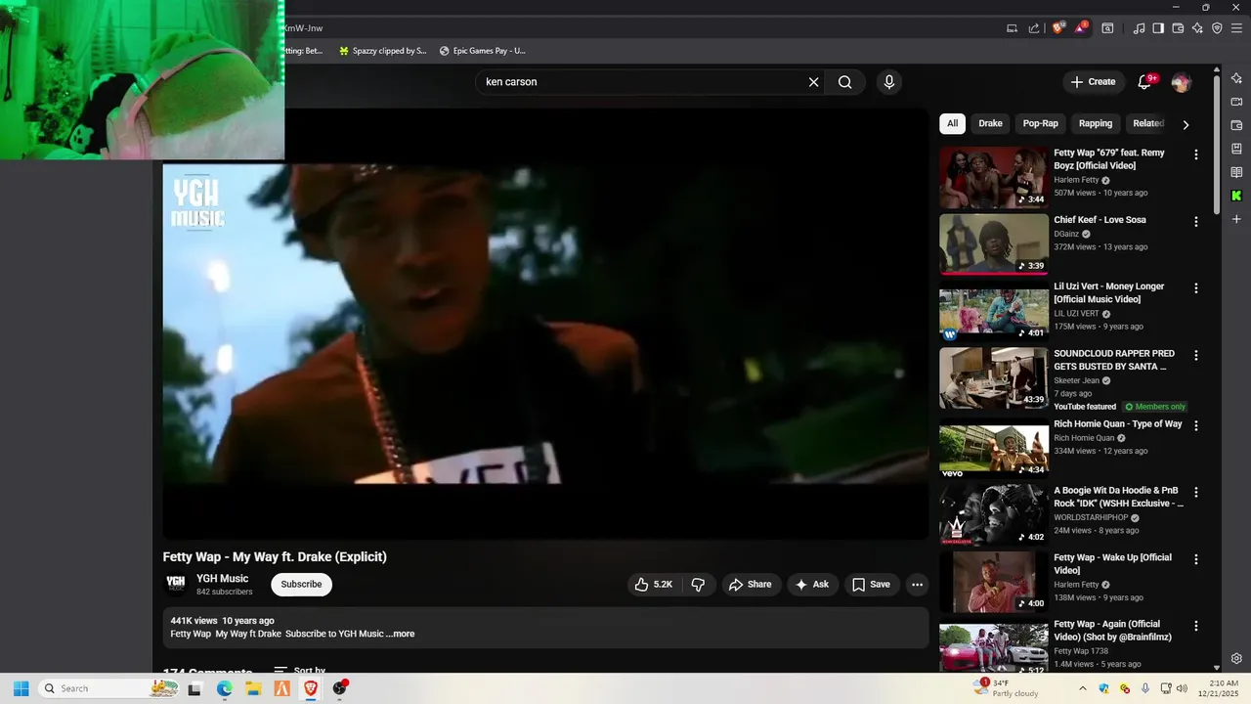Open Spazzy clipped bookmark
Image resolution: width=1251 pixels, height=704 pixels.
382,51
